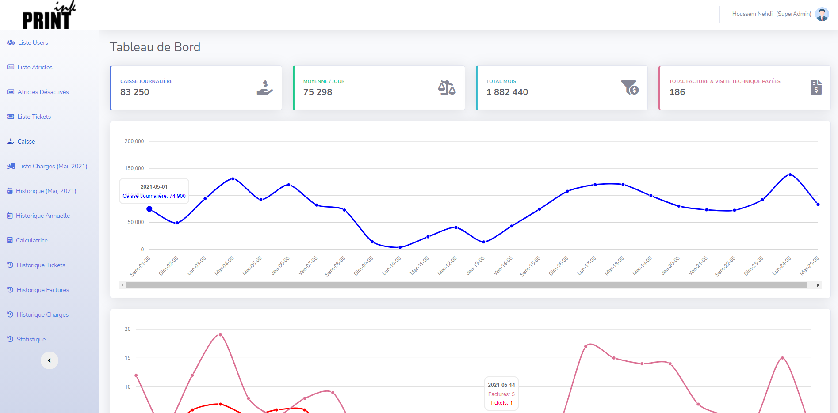
Task: Click the Caisse Journalière 83 250 card
Action: pos(196,88)
